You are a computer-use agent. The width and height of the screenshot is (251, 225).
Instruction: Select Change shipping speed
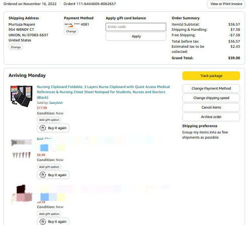click(211, 98)
